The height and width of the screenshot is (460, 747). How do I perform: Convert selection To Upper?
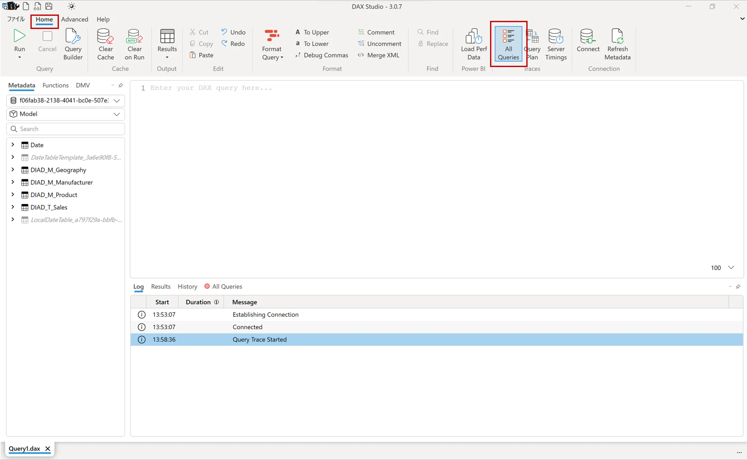tap(312, 32)
